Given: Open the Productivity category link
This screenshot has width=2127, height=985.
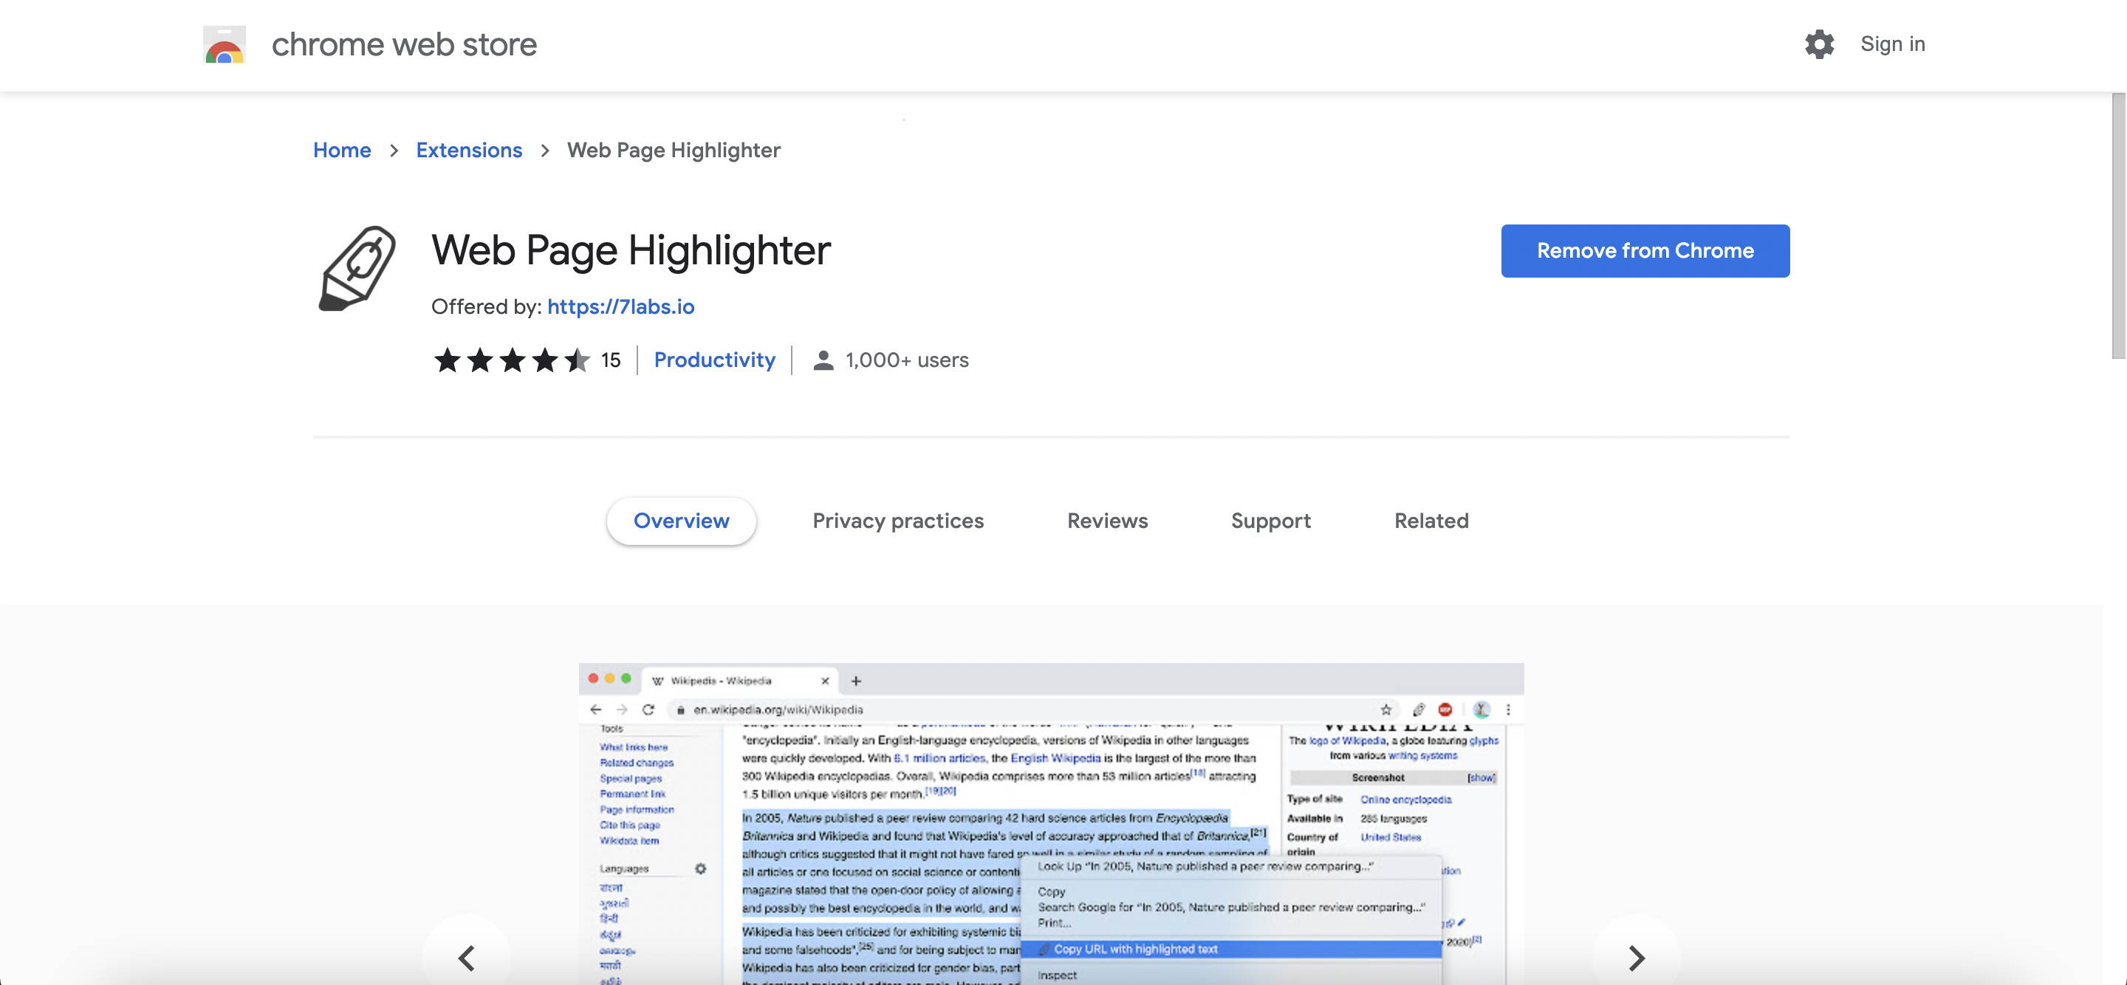Looking at the screenshot, I should tap(714, 360).
